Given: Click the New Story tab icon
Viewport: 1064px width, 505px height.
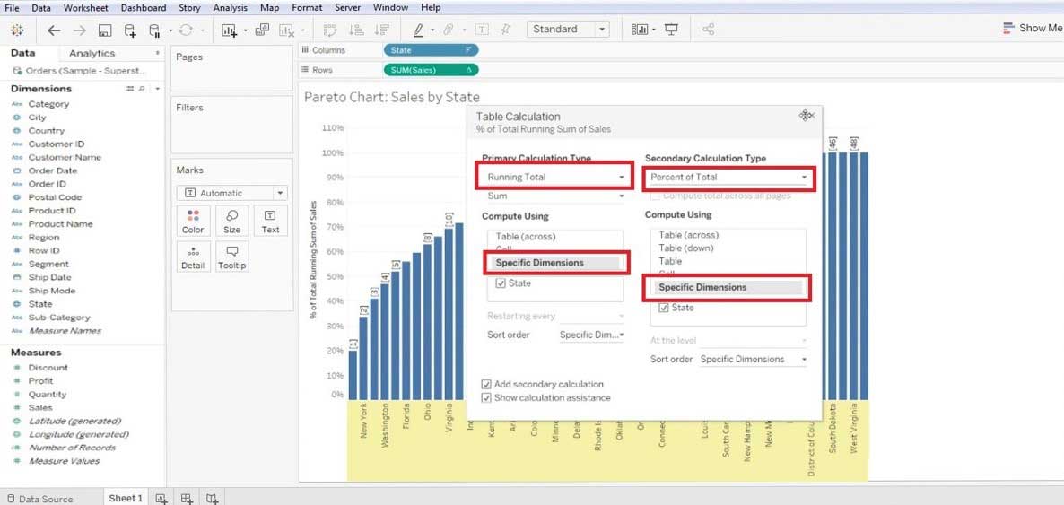Looking at the screenshot, I should [x=213, y=499].
